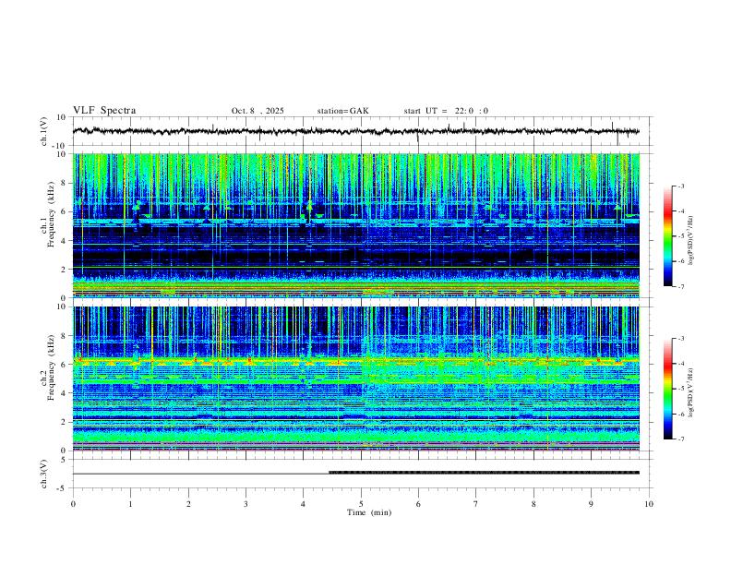The image size is (731, 565).
Task: Select the date text "Oct. 8 , 2025"
Action: 258,111
